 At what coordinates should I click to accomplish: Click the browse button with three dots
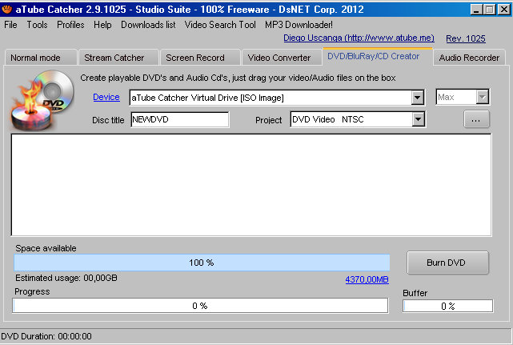click(475, 120)
